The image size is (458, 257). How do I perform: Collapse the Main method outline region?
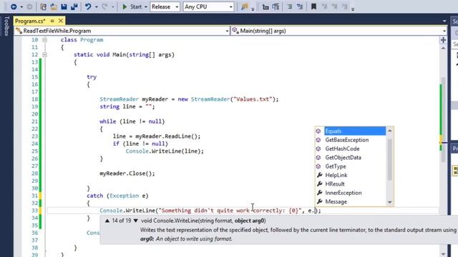pos(44,54)
